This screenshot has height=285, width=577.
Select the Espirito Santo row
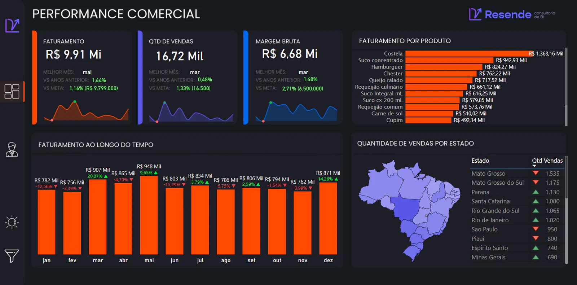517,248
